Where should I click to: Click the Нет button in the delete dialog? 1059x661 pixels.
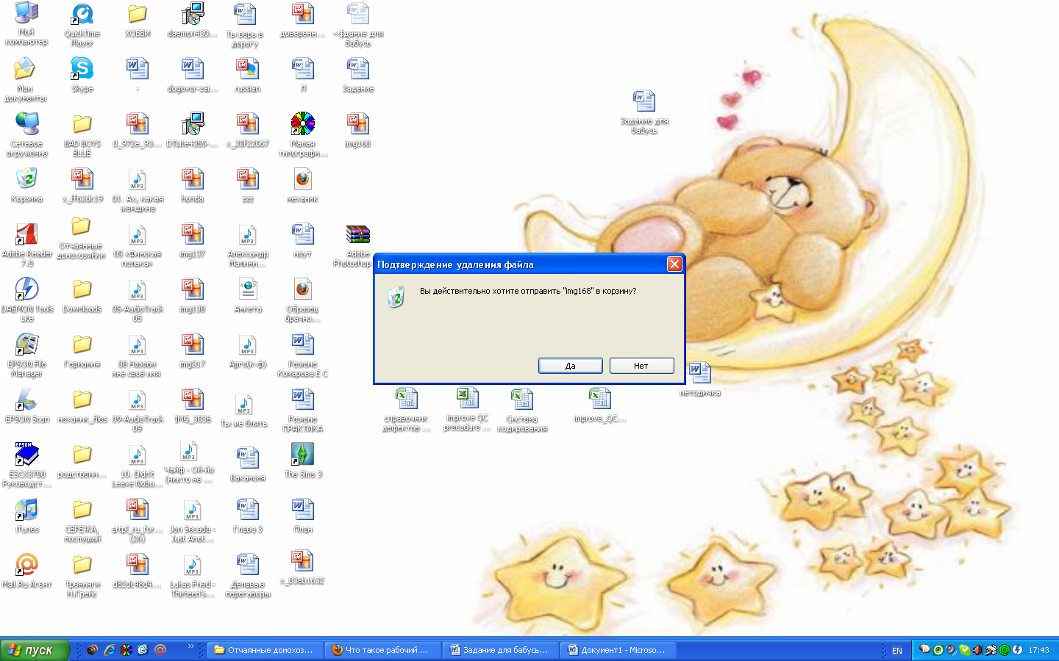coord(641,366)
